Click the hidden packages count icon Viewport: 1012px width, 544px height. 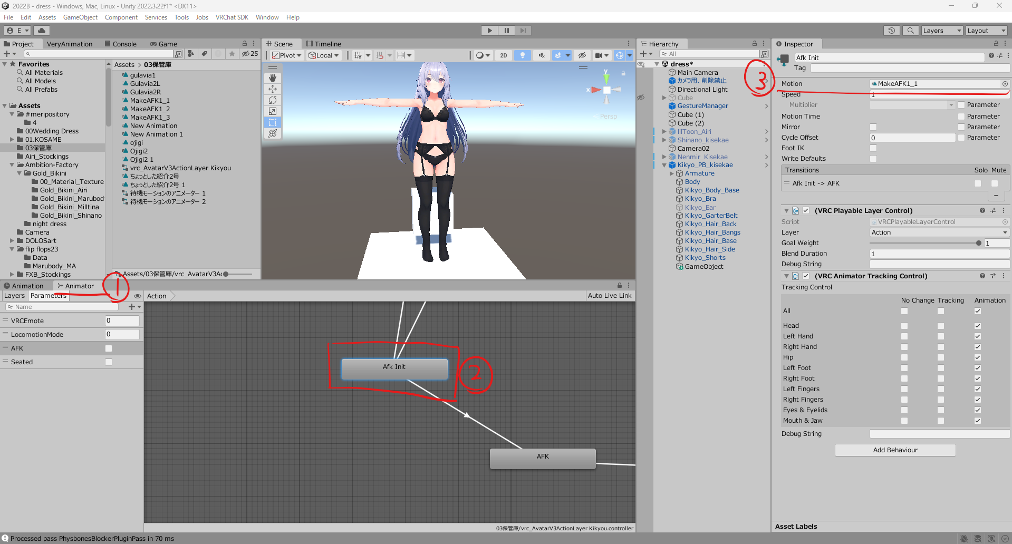pos(250,54)
